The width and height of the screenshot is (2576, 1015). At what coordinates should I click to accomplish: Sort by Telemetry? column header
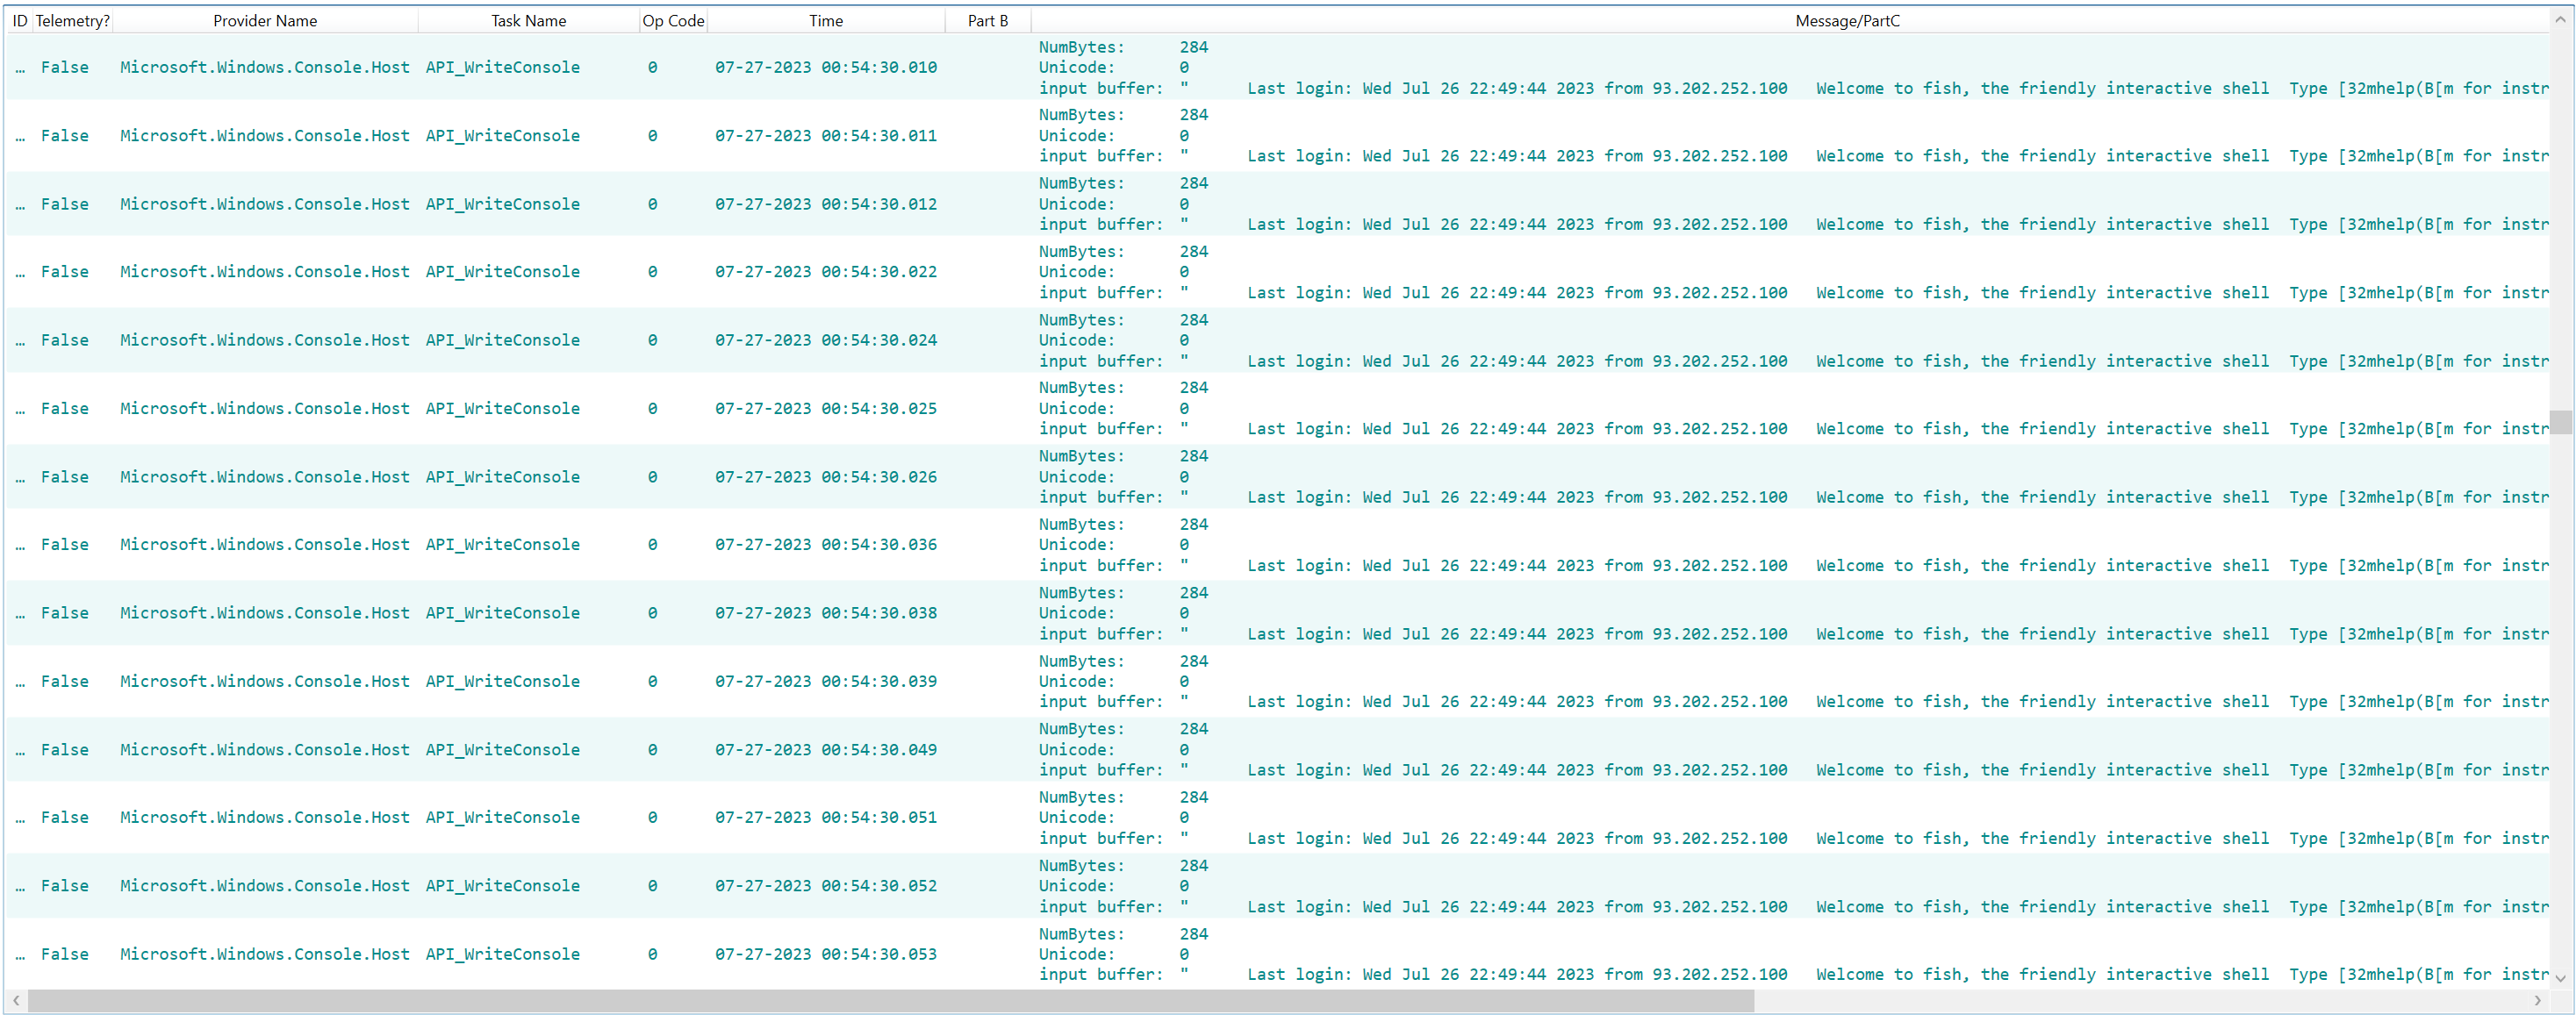click(x=72, y=21)
